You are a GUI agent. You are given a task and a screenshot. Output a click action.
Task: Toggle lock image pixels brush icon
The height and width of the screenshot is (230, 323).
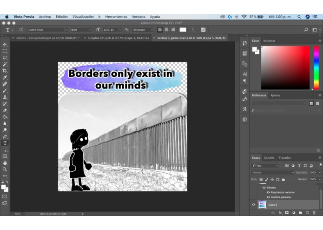tap(267, 179)
